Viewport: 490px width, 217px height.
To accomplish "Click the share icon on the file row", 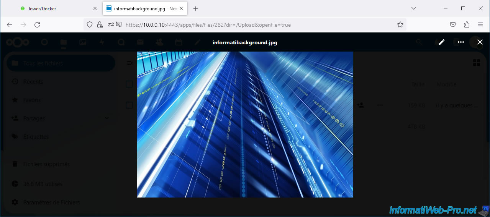I will tap(360, 105).
